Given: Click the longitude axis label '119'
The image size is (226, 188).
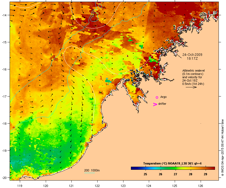Looking at the screenshot, I should pyautogui.click(x=20, y=186).
